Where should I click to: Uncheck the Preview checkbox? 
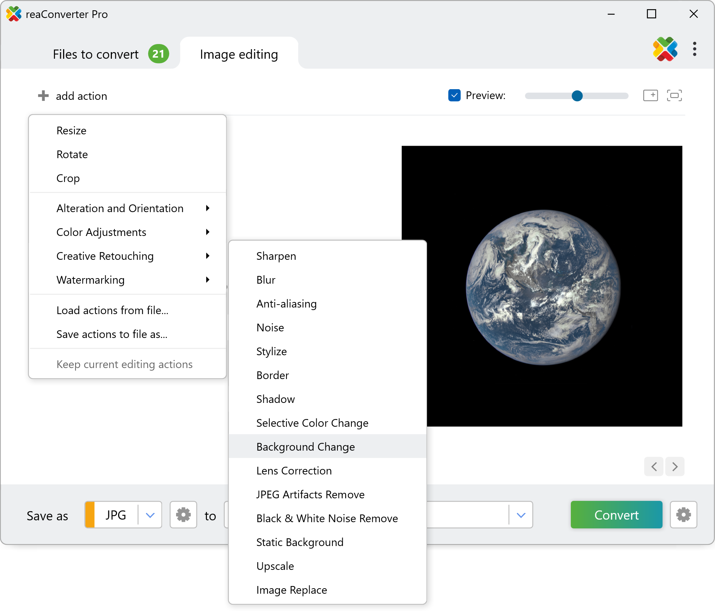click(x=454, y=95)
